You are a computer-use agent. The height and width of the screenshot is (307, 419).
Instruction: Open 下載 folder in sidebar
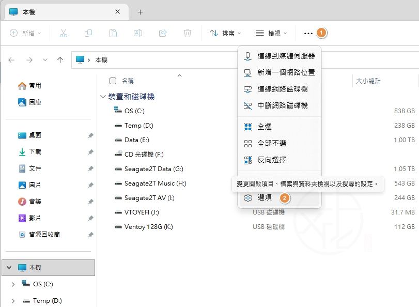pos(35,152)
